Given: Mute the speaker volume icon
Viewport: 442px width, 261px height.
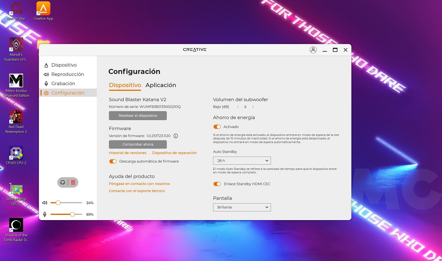Looking at the screenshot, I should tap(45, 203).
